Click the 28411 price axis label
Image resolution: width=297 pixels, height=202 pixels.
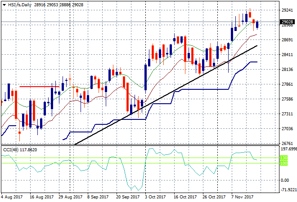pyautogui.click(x=287, y=55)
